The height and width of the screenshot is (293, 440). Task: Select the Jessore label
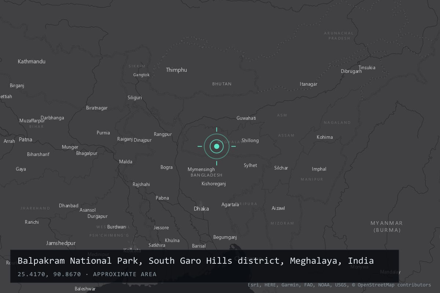[161, 228]
